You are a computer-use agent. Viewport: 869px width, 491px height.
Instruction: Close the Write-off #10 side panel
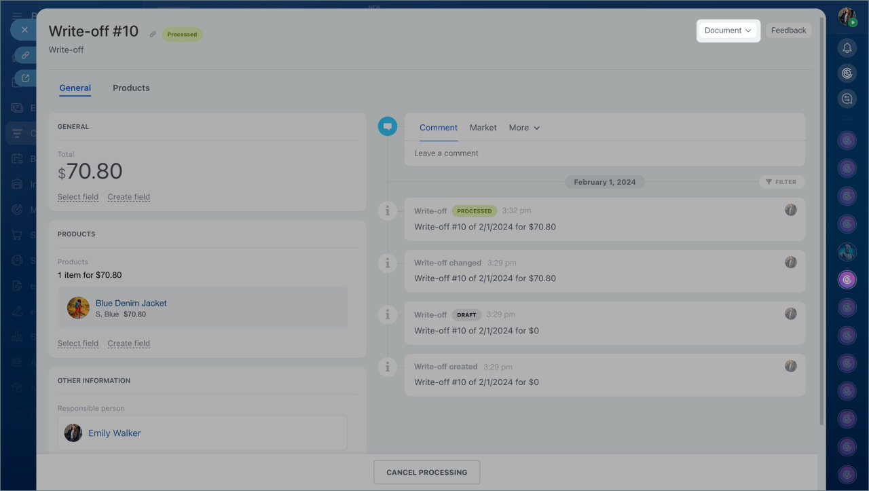click(x=24, y=30)
